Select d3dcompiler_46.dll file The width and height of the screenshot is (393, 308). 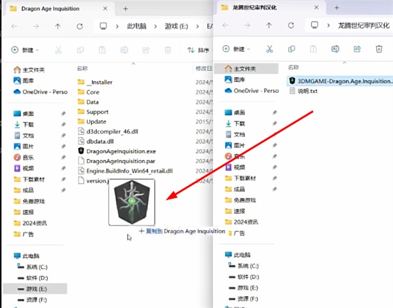pos(108,132)
